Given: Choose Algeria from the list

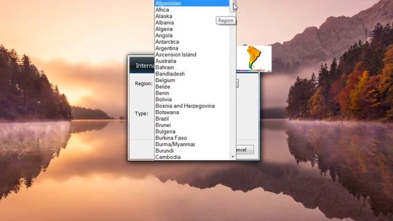Looking at the screenshot, I should (x=192, y=29).
